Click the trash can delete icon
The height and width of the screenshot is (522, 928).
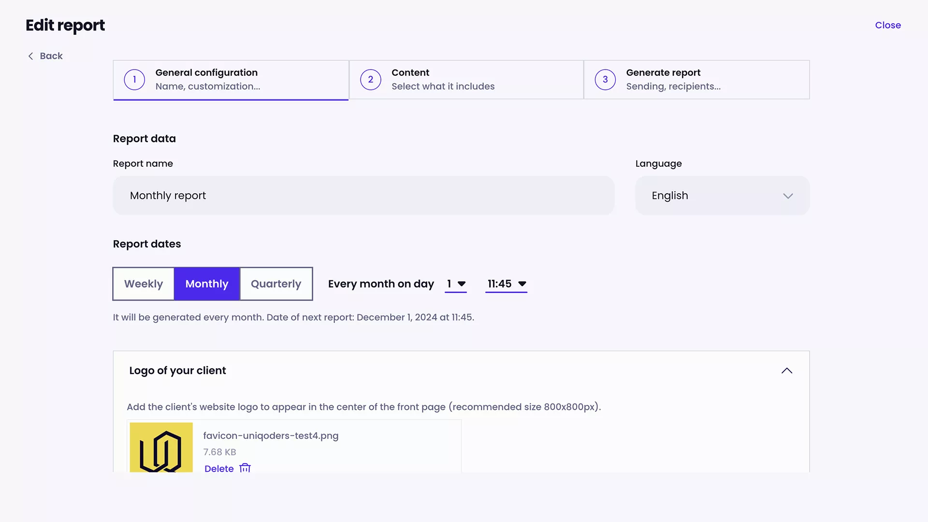click(245, 468)
